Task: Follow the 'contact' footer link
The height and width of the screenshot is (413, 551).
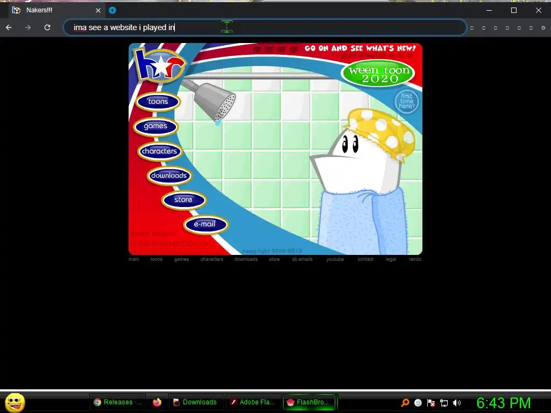Action: click(365, 259)
